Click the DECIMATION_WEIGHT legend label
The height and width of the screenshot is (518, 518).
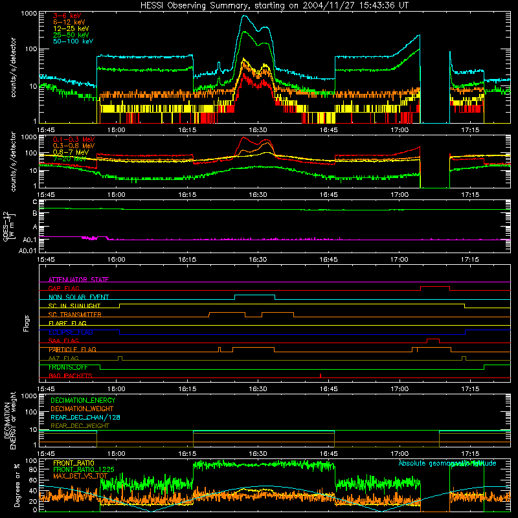coord(82,409)
